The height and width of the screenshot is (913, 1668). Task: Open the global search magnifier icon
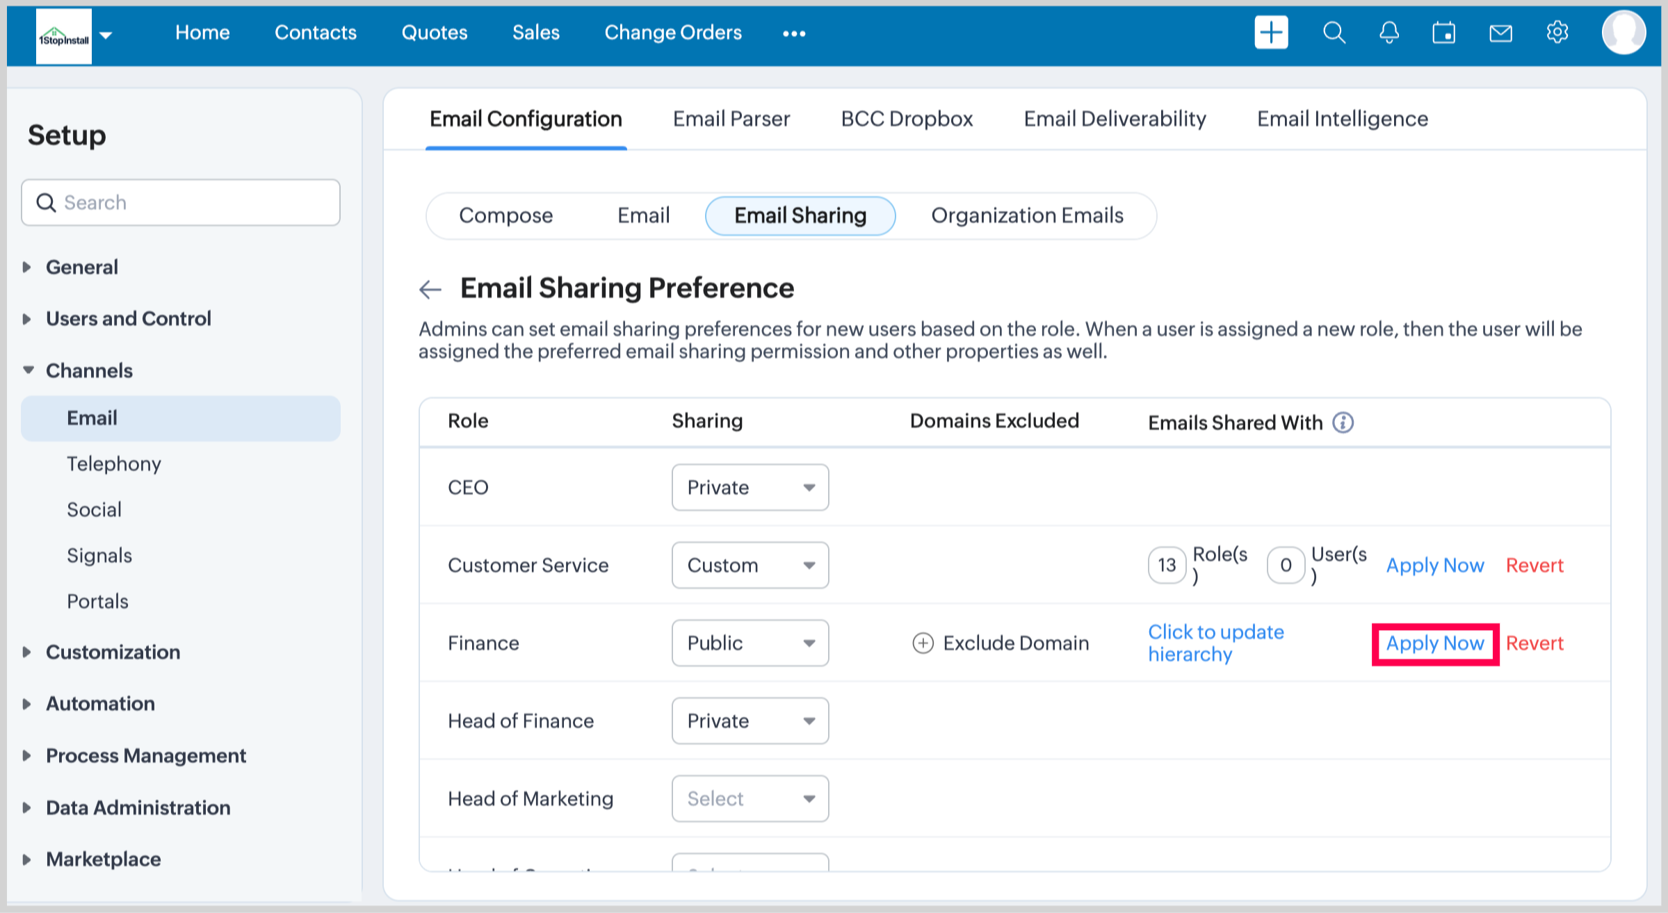pos(1333,33)
